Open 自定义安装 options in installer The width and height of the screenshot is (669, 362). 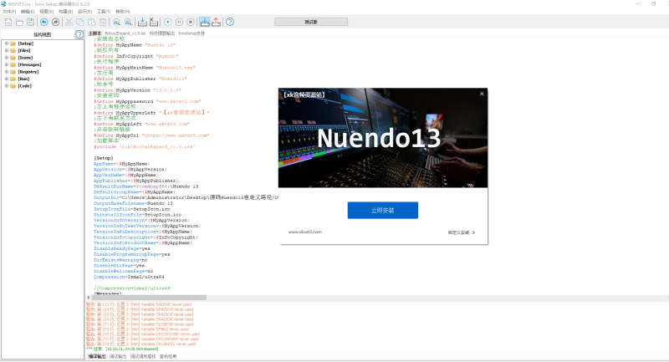click(x=462, y=232)
